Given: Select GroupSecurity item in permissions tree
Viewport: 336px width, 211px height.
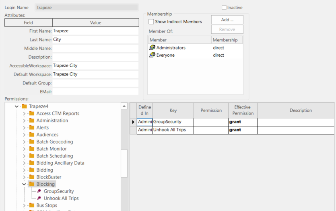Looking at the screenshot, I should (58, 191).
